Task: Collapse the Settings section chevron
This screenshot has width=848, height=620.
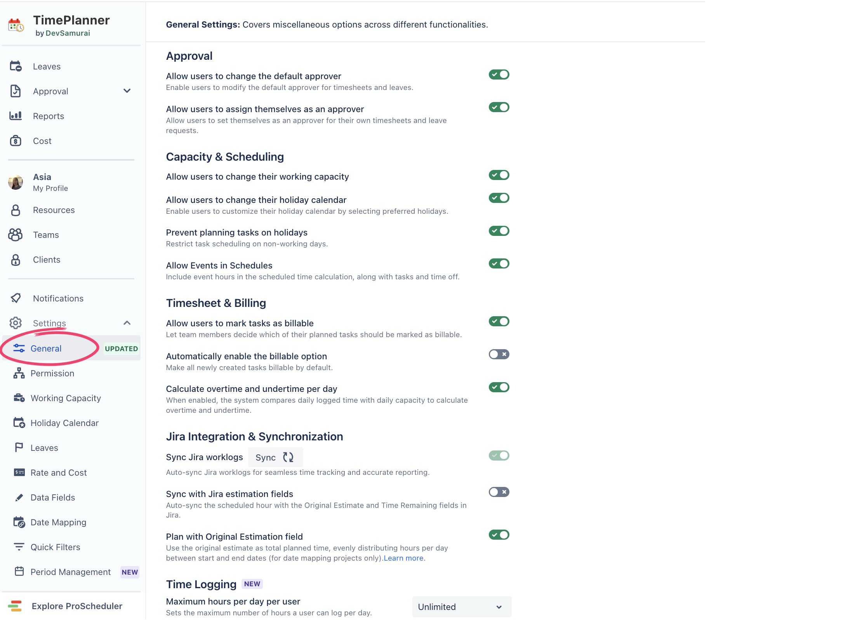Action: (127, 323)
